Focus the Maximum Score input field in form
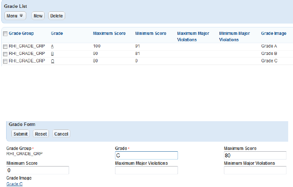 pyautogui.click(x=255, y=155)
